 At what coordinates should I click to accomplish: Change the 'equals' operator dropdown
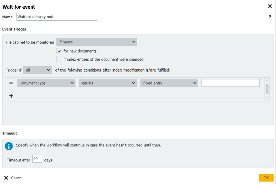point(108,83)
